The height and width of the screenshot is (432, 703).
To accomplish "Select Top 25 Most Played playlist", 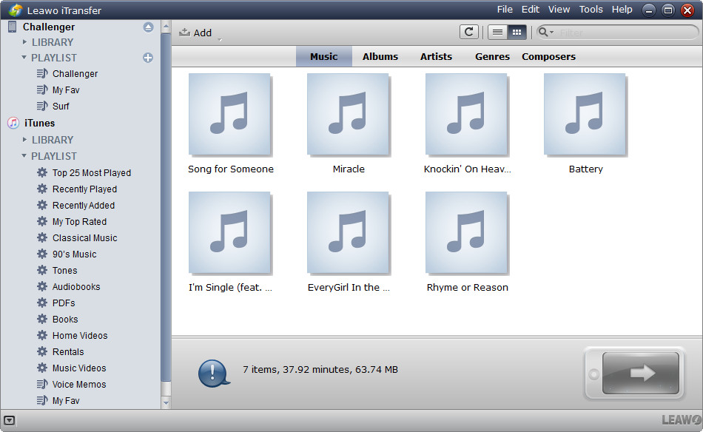I will 92,173.
